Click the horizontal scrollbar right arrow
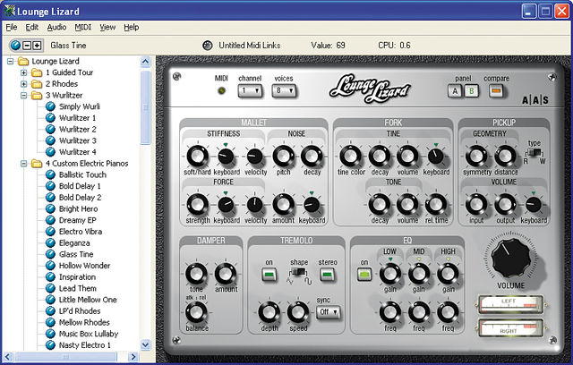573x365 pixels. (x=133, y=357)
